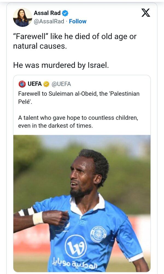Open the UEFA account name in quote
Screen dimensions: 164x274
click(35, 84)
